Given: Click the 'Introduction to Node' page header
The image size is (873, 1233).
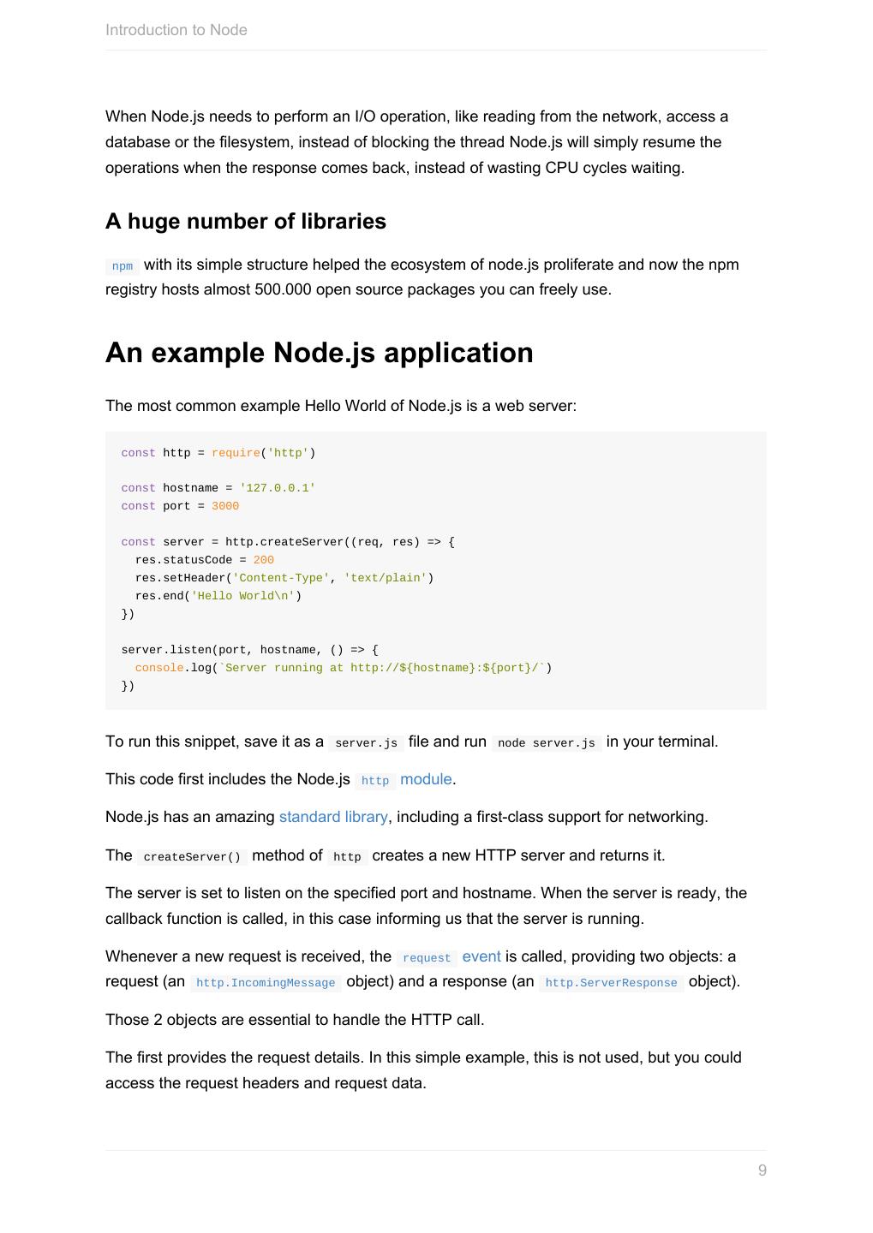Looking at the screenshot, I should pyautogui.click(x=176, y=30).
